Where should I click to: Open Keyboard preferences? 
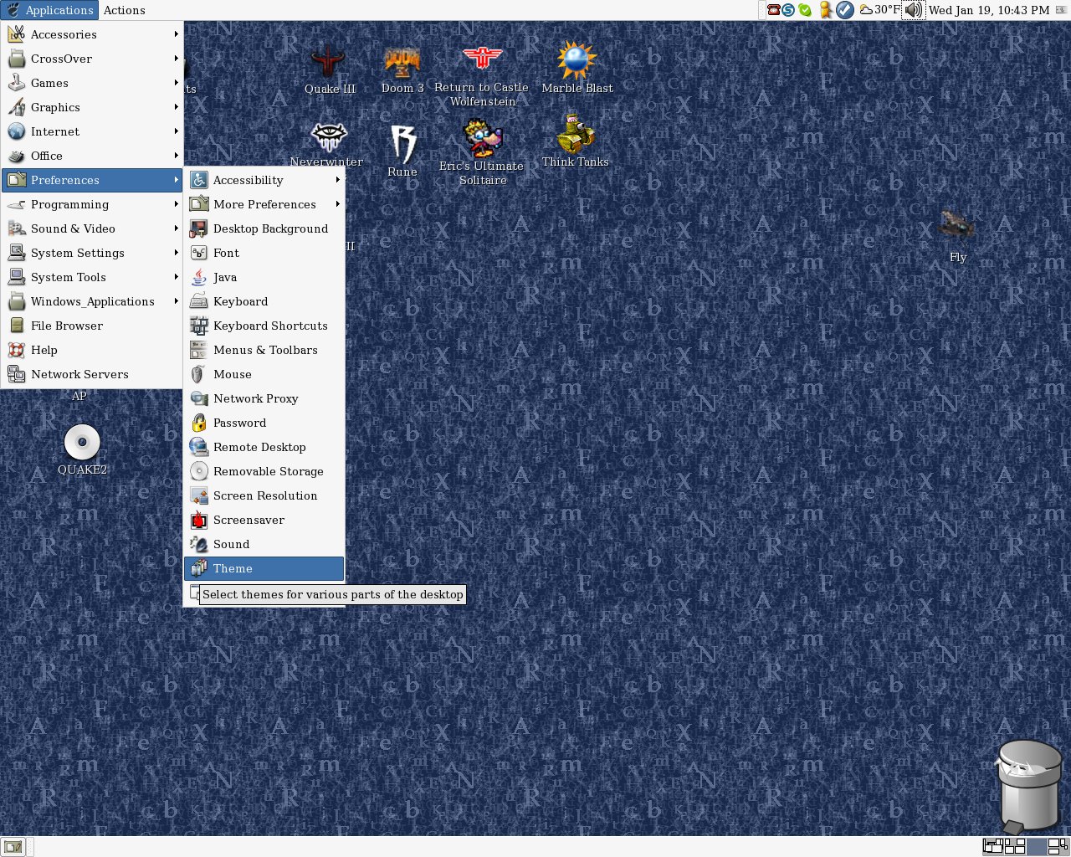click(x=264, y=301)
